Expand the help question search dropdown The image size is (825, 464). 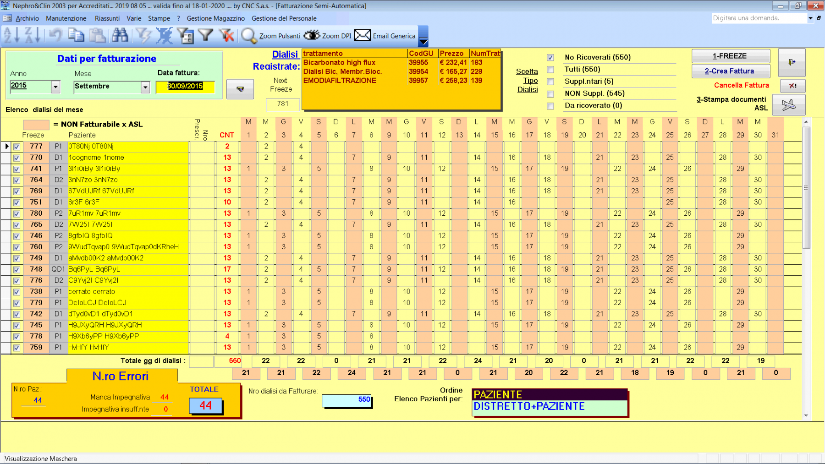coord(810,18)
